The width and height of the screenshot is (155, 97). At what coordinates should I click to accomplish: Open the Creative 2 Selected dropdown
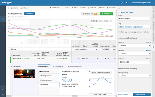click(134, 54)
